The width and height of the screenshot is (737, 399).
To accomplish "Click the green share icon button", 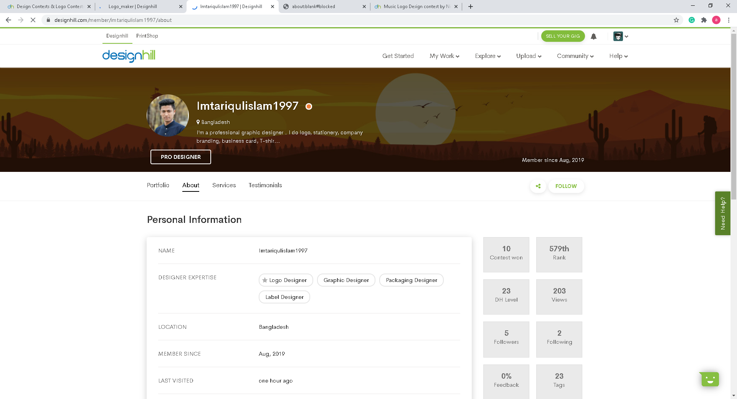I will [538, 186].
